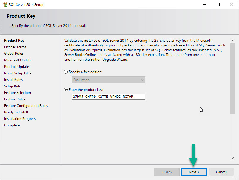Screen dimensions: 239x180
Task: Minimize the SQL Server 2014 Setup window
Action: pyautogui.click(x=205, y=4)
